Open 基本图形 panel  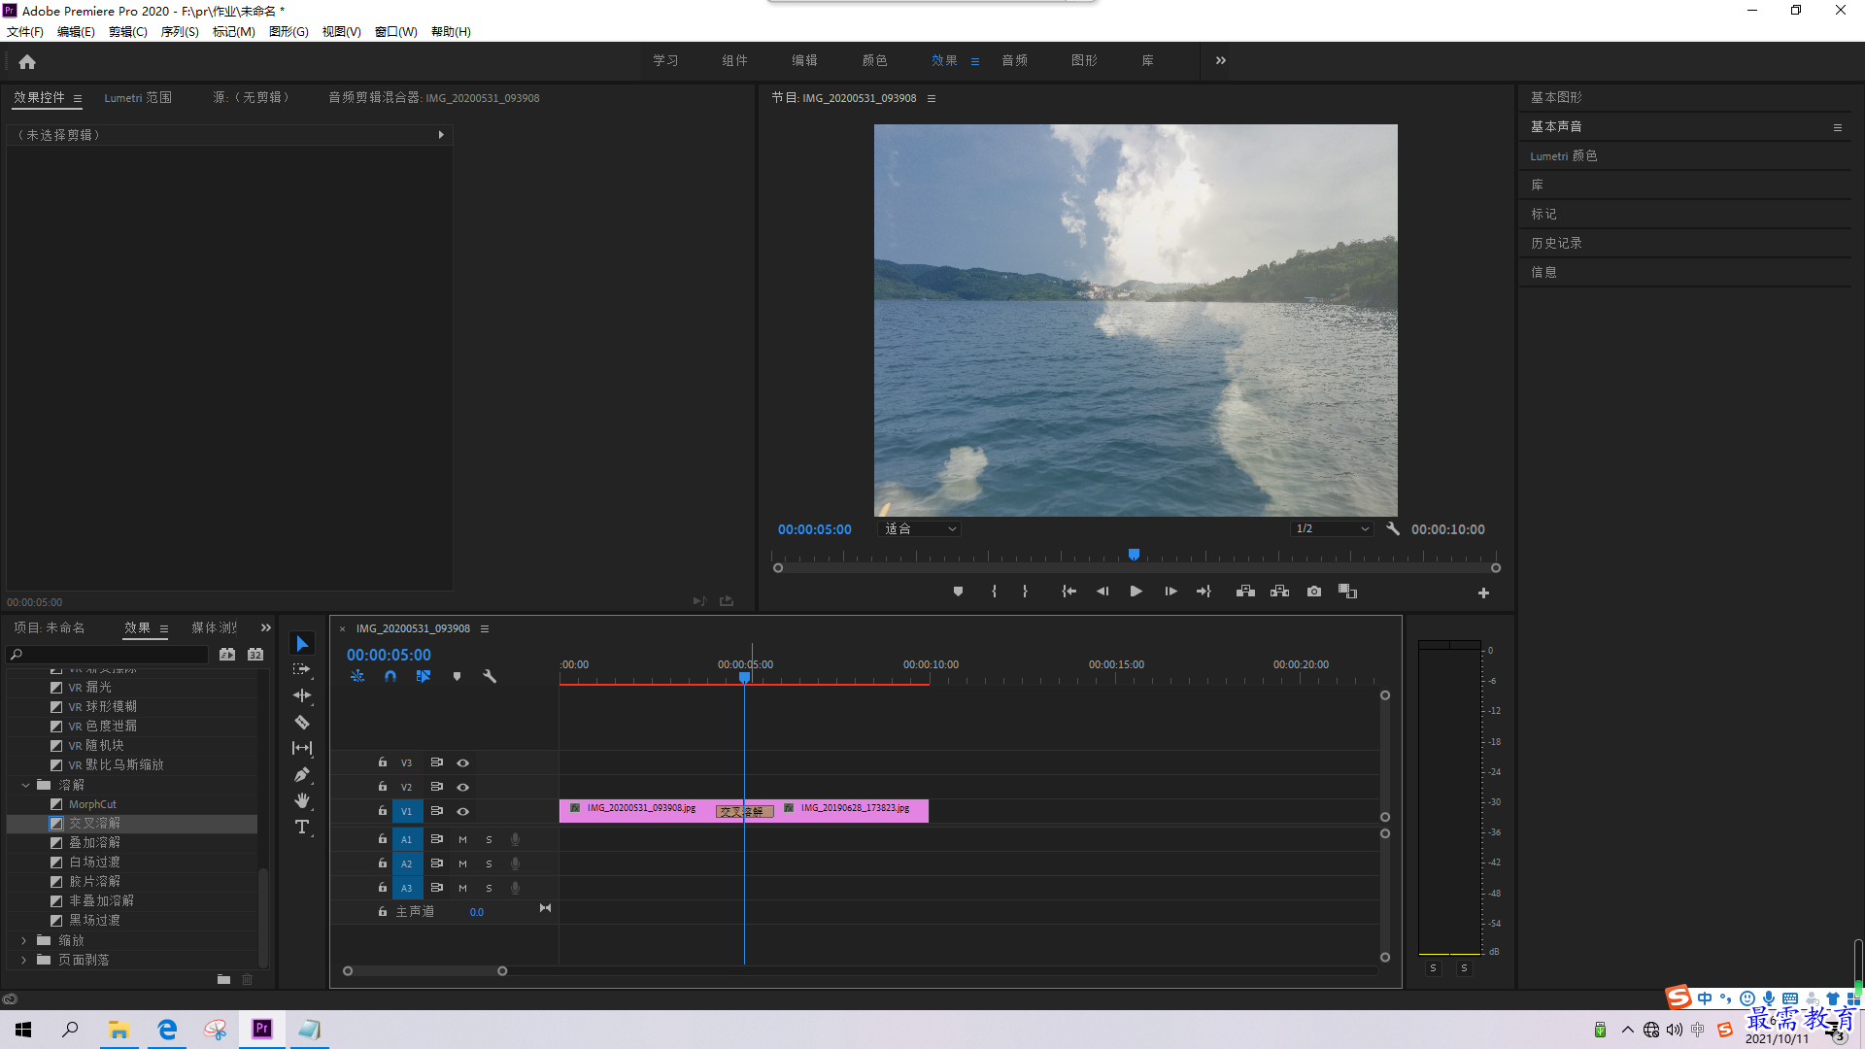[x=1556, y=98]
